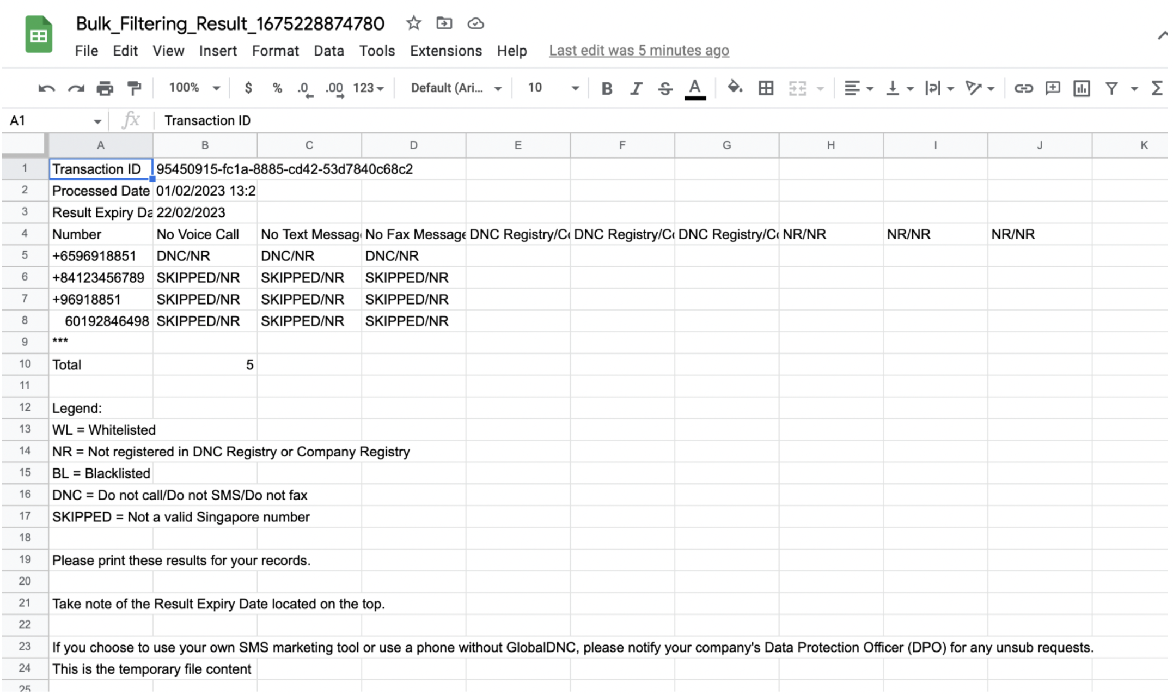Star the Bulk_Filtering_Result document
This screenshot has height=694, width=1173.
click(x=413, y=23)
